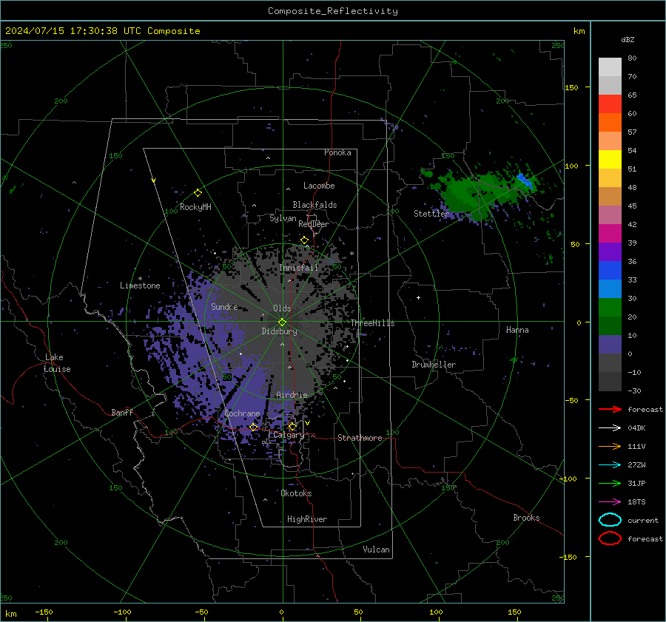
Task: Click the Innisfail label
Action: (x=298, y=268)
